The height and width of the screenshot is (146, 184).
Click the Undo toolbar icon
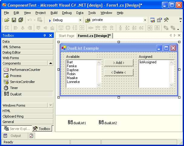point(30,20)
